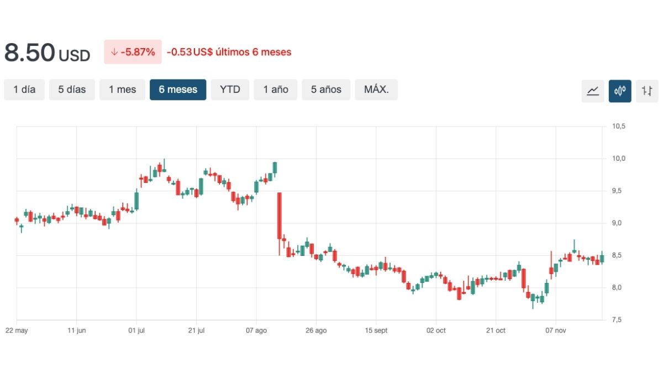Click the 07 ago date label
Viewport: 663px width, 373px height.
[x=256, y=330]
